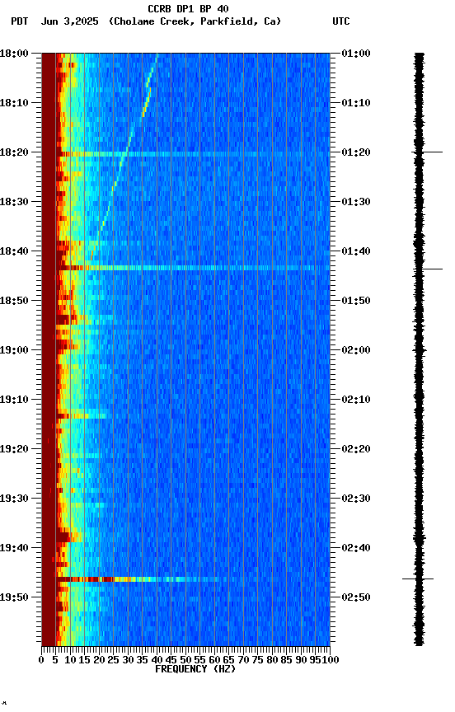
Task: Click the date label 'Jun 3,2025'
Action: [x=69, y=21]
